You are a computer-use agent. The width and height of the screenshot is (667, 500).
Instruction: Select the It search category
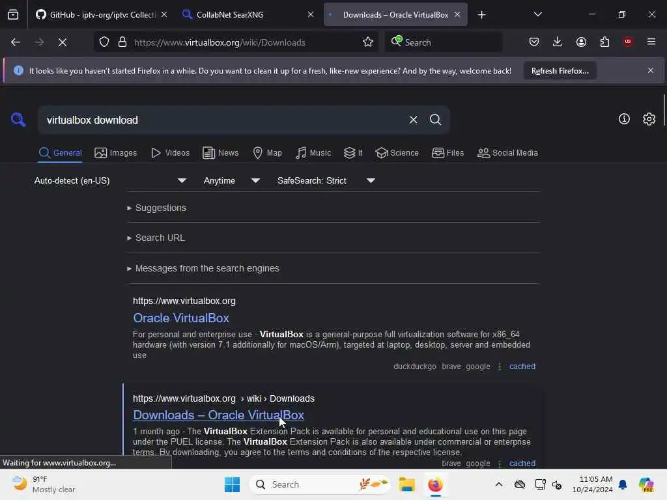click(x=353, y=153)
